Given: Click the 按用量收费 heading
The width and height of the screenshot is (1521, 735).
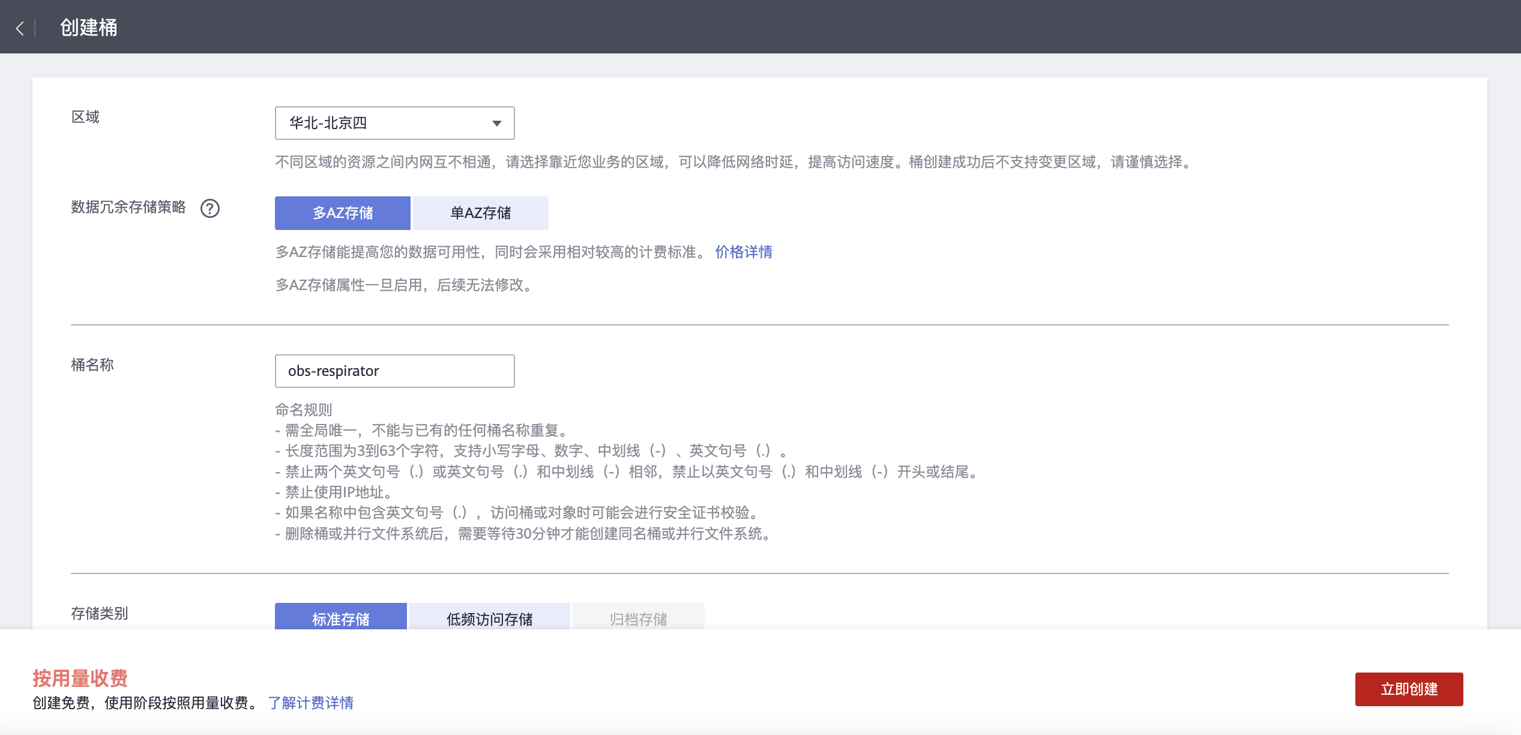Looking at the screenshot, I should click(x=80, y=678).
